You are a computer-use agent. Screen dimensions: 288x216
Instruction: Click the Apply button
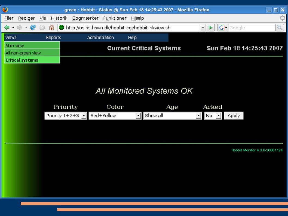point(234,116)
